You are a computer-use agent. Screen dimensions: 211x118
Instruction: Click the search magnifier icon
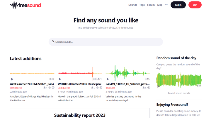click(53, 42)
